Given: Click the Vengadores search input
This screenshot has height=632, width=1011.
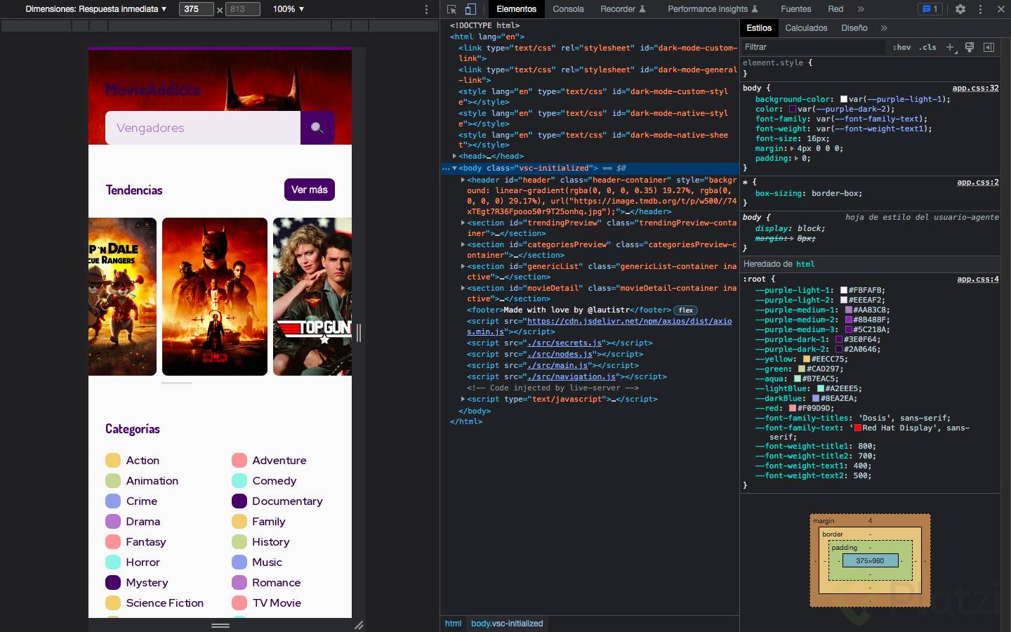Looking at the screenshot, I should pos(203,128).
